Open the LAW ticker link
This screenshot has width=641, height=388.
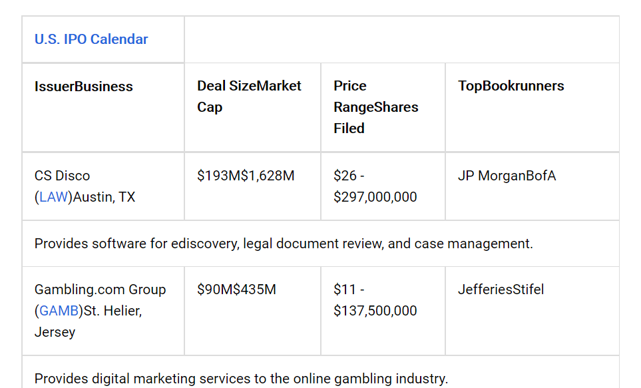tap(53, 197)
